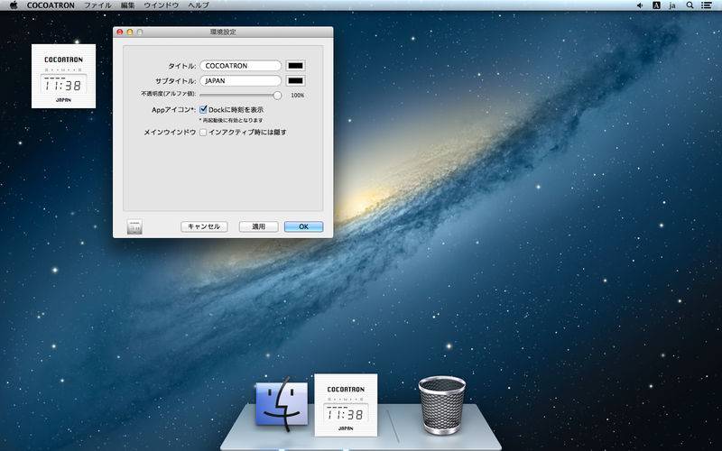The height and width of the screenshot is (451, 722).
Task: Open the Trash in the Dock
Action: tap(442, 405)
